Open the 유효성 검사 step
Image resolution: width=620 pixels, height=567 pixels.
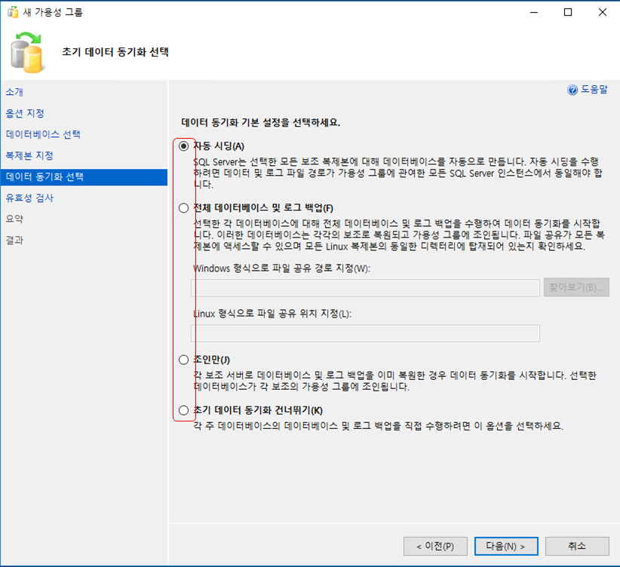tap(29, 198)
